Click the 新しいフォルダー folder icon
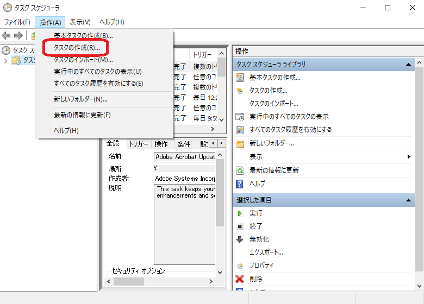424x304 pixels. (x=240, y=143)
